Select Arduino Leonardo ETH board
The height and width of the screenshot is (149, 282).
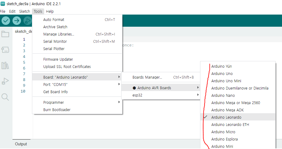238,125
